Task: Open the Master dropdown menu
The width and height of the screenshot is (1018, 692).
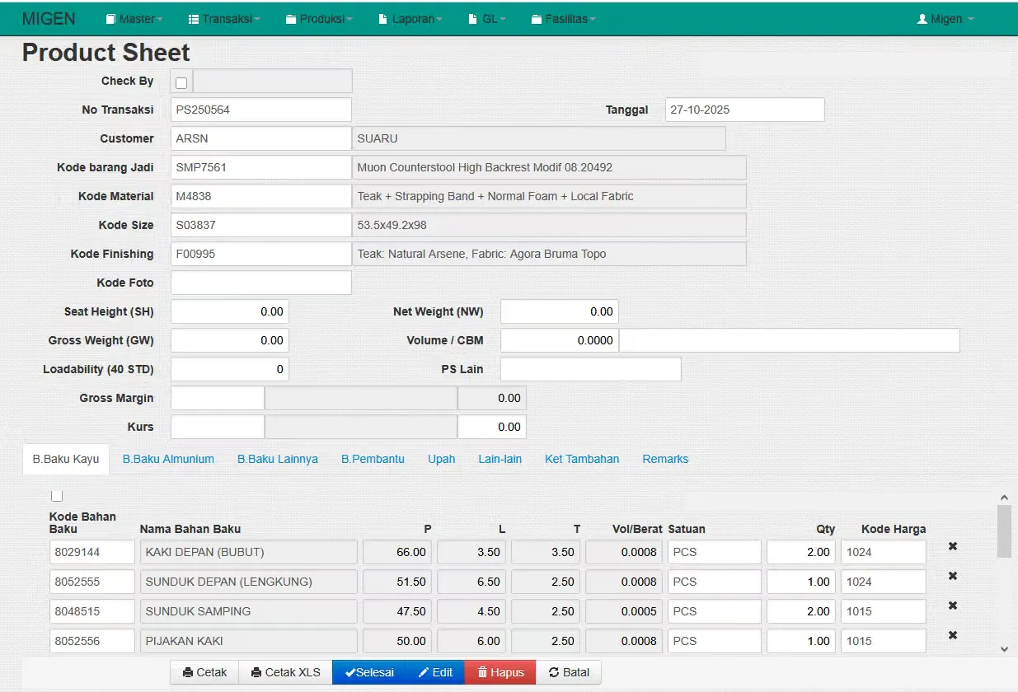Action: (135, 18)
